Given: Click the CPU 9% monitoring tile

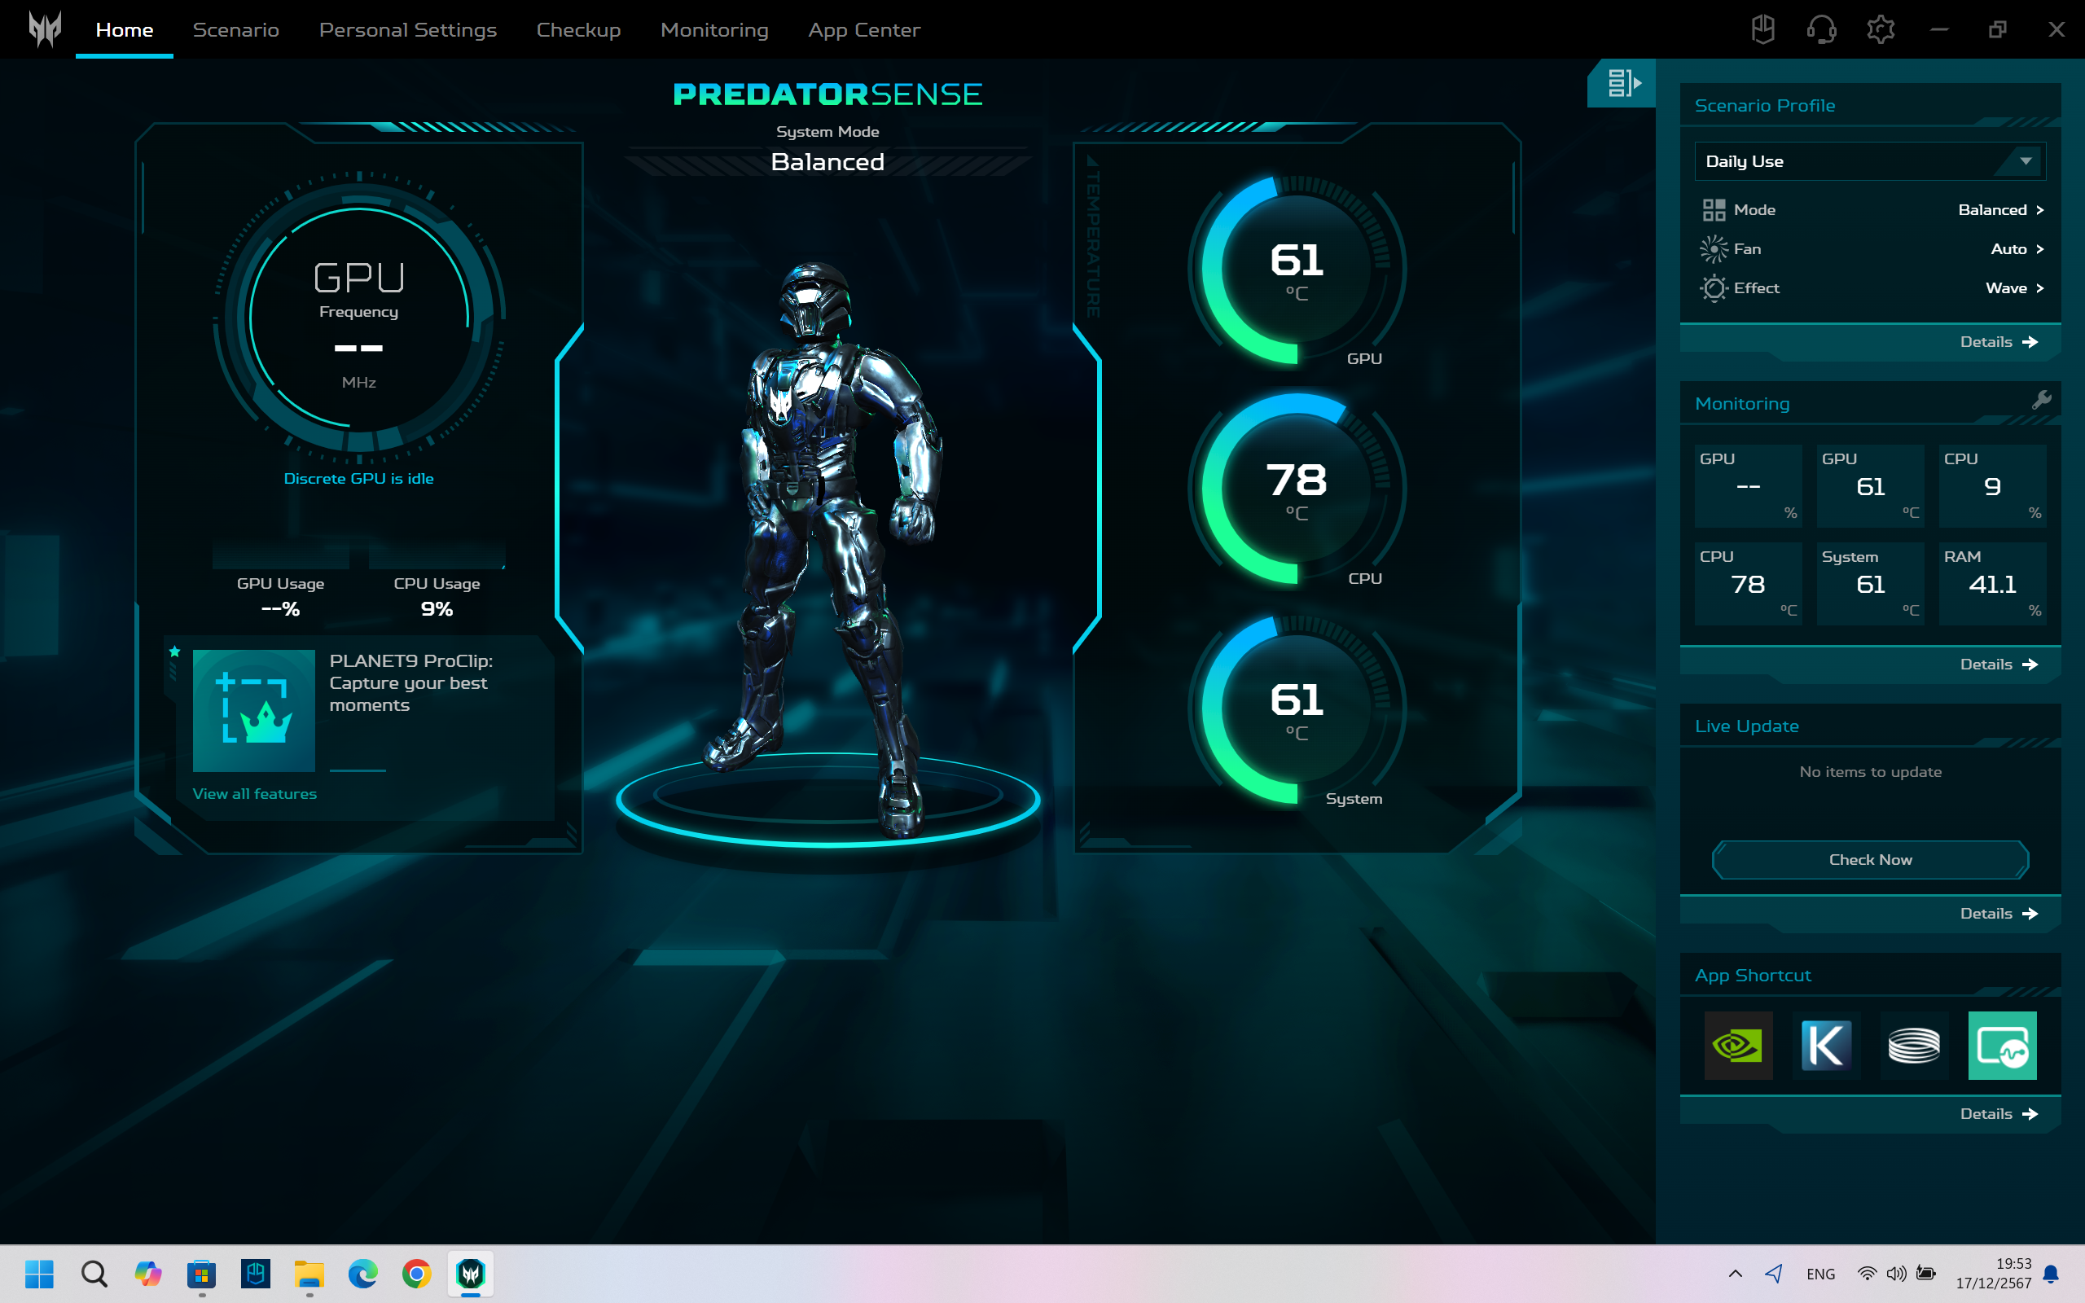Looking at the screenshot, I should point(1992,485).
